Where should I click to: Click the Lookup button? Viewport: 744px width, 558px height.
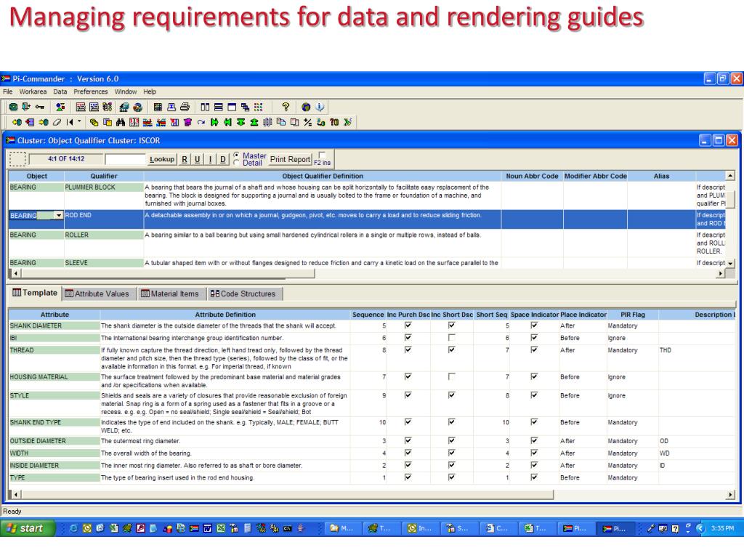162,159
